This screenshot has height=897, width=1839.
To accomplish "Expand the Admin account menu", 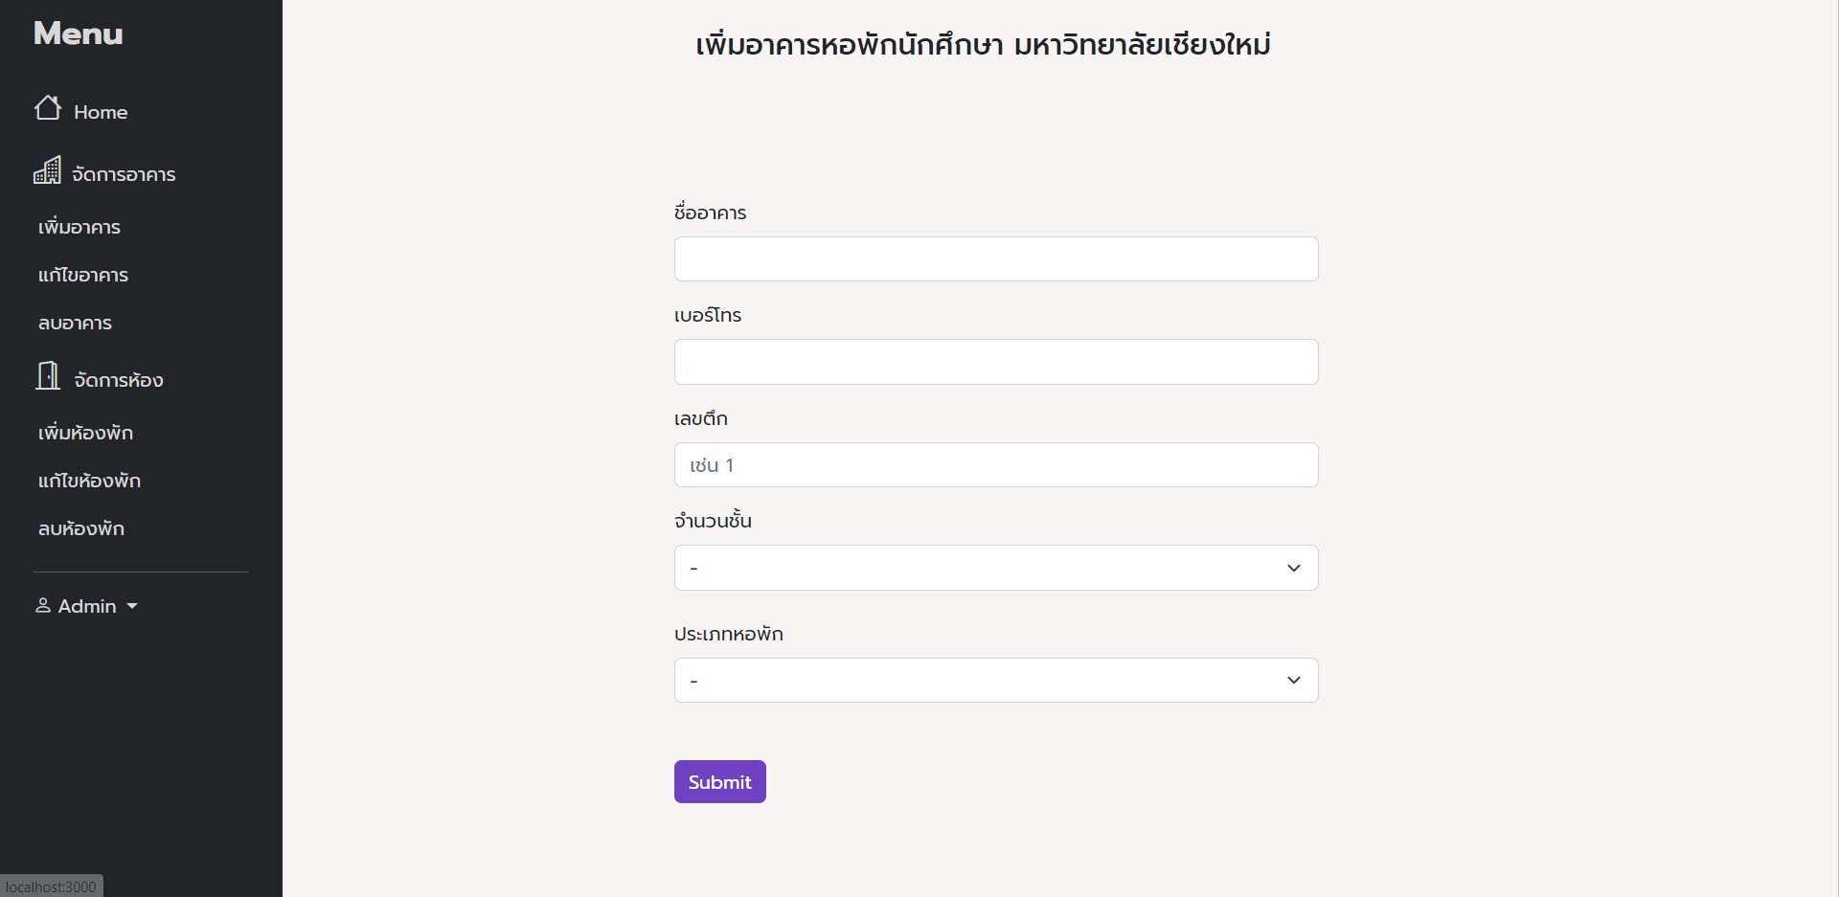I will point(86,605).
